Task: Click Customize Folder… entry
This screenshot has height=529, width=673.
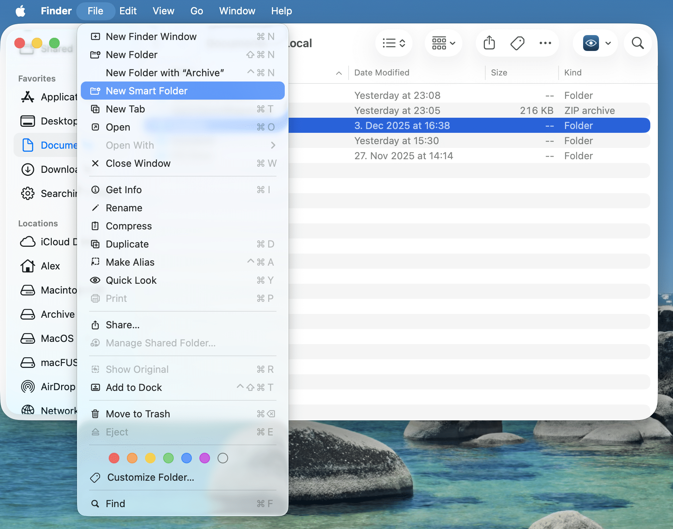Action: coord(183,477)
